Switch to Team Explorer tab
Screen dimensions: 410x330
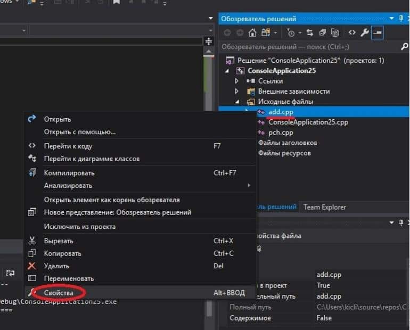coord(324,207)
